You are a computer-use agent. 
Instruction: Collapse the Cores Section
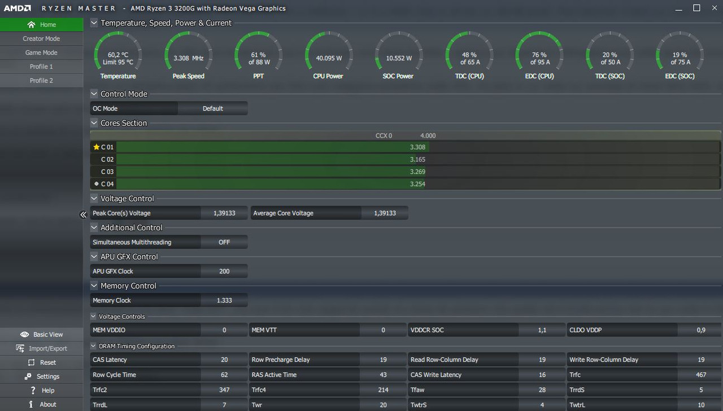pos(94,123)
